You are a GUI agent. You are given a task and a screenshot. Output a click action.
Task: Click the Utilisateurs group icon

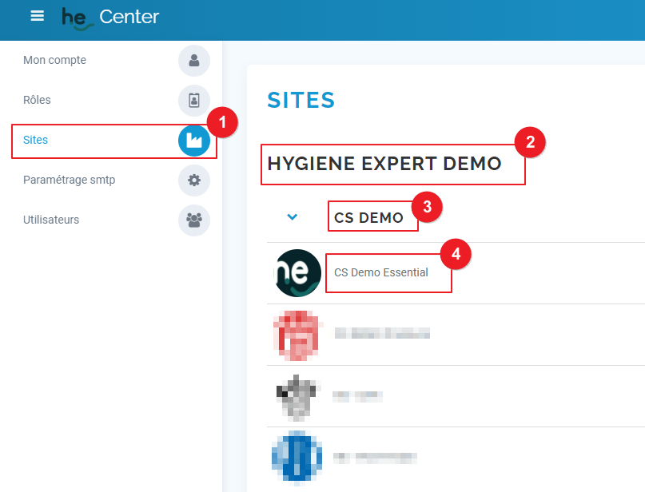pos(193,220)
